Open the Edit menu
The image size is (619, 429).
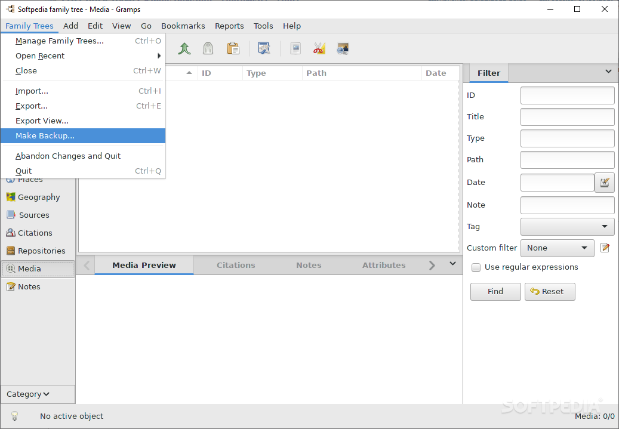95,26
